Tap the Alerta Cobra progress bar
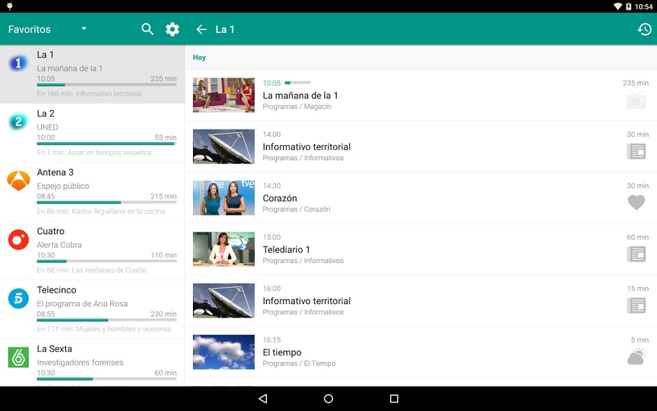This screenshot has height=411, width=657. point(107,261)
